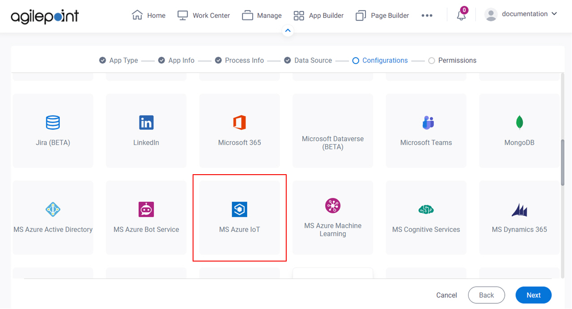The image size is (572, 309).
Task: Select the MS Azure IoT icon
Action: pos(240,209)
